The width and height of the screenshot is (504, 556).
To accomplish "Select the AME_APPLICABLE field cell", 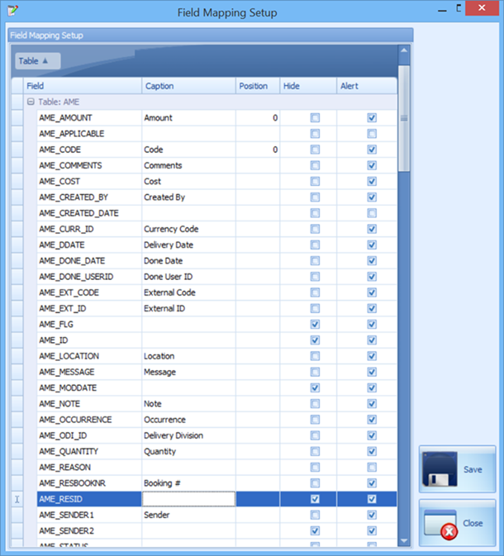I will [x=89, y=134].
